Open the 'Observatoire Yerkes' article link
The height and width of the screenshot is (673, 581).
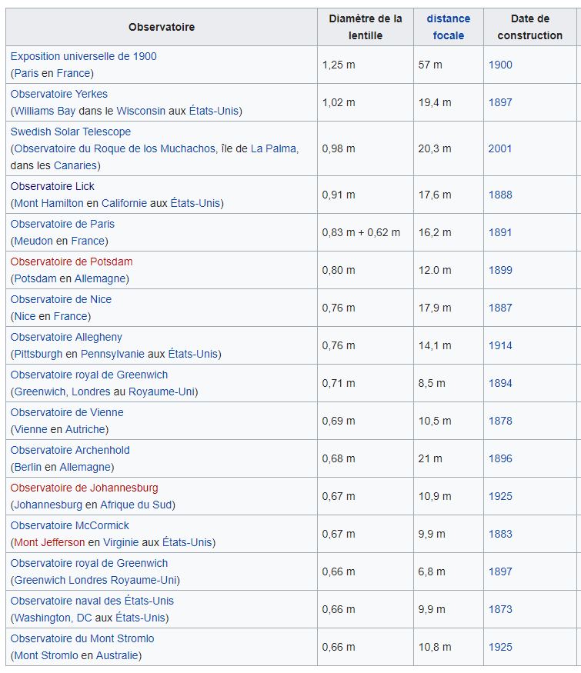coord(59,94)
